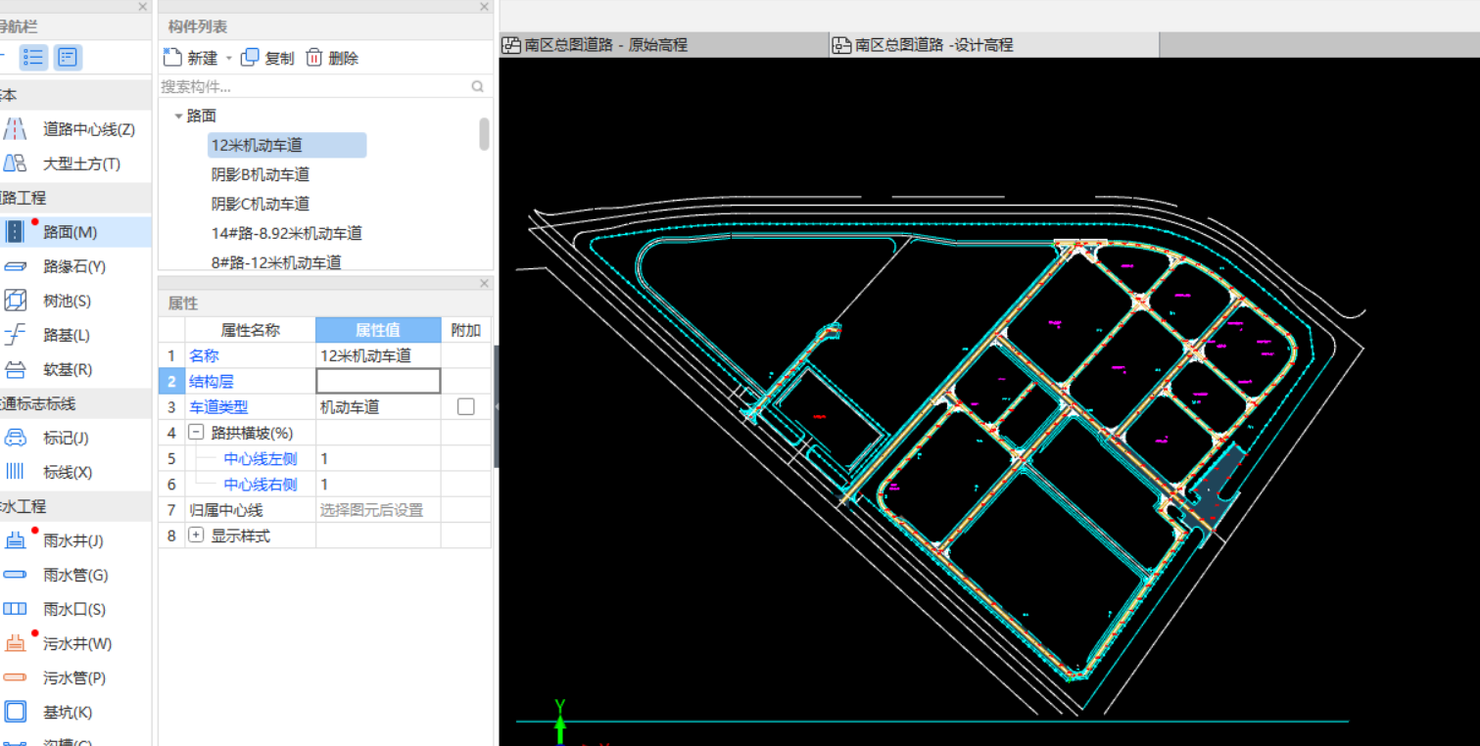Click the 结构层 value input field
The height and width of the screenshot is (746, 1480).
pos(378,381)
